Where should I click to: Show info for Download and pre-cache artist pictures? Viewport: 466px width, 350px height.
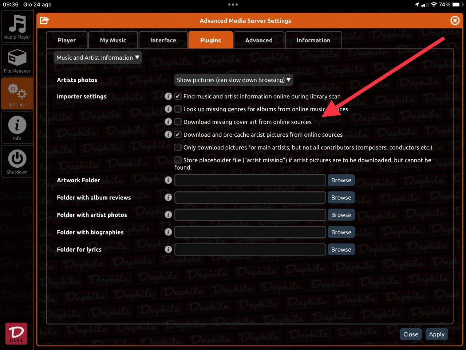click(168, 135)
